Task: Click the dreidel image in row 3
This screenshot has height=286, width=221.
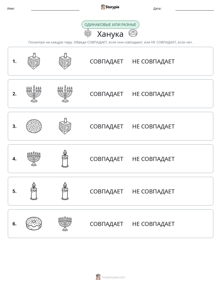Action: pyautogui.click(x=65, y=126)
